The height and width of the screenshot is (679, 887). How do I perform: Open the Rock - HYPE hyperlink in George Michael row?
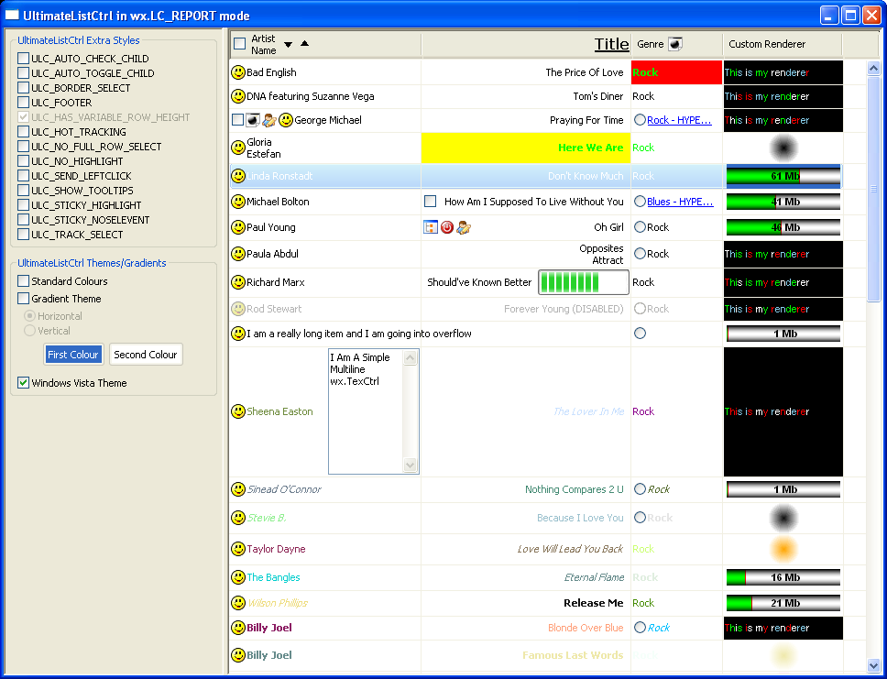pos(680,120)
